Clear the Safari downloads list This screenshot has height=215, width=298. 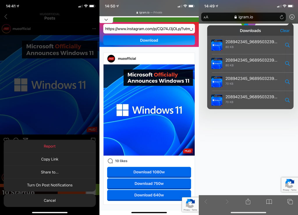[285, 31]
